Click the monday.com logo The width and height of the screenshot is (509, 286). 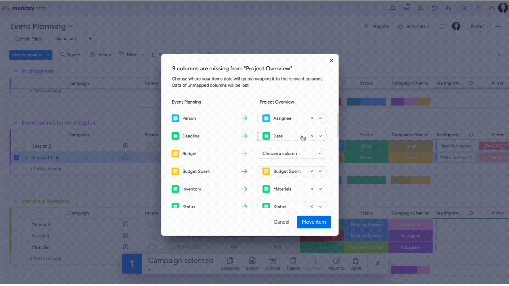tap(24, 8)
